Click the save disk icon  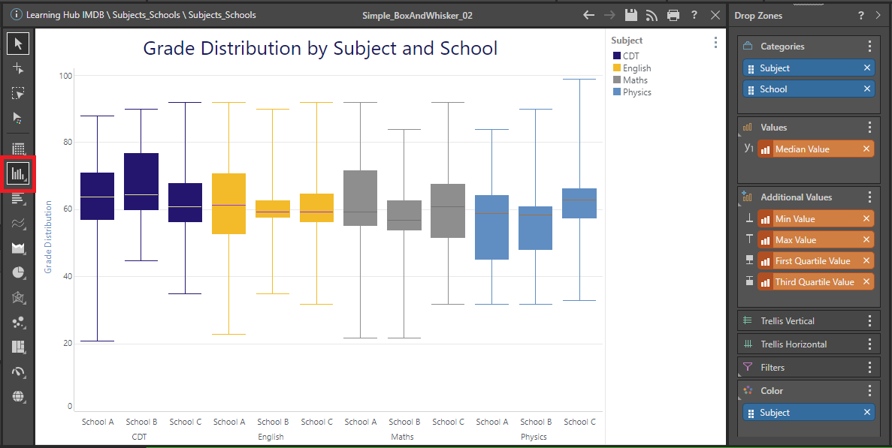pyautogui.click(x=631, y=15)
